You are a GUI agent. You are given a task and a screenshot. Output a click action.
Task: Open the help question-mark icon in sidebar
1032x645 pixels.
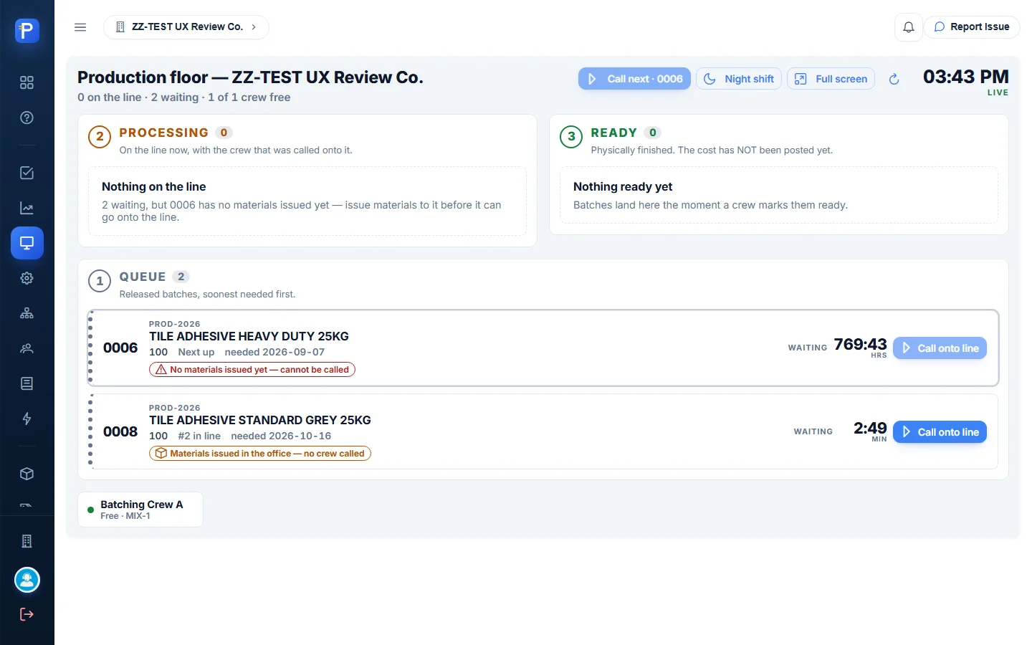pos(27,118)
